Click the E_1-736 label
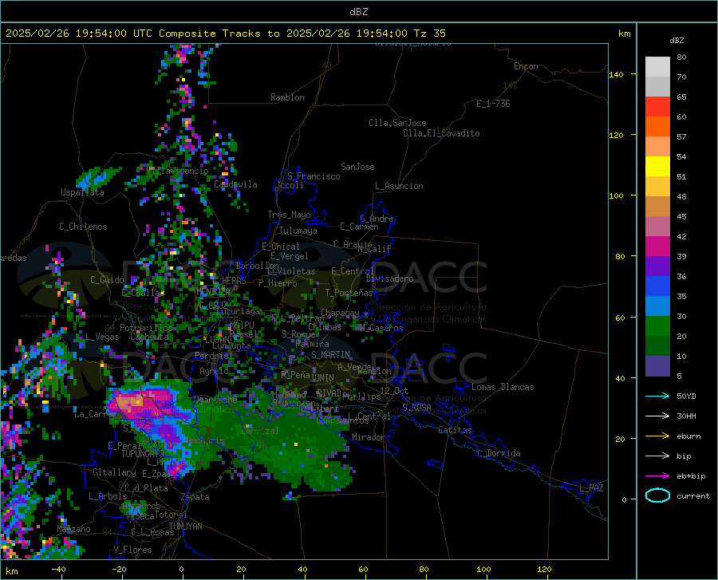The height and width of the screenshot is (580, 718). 493,104
